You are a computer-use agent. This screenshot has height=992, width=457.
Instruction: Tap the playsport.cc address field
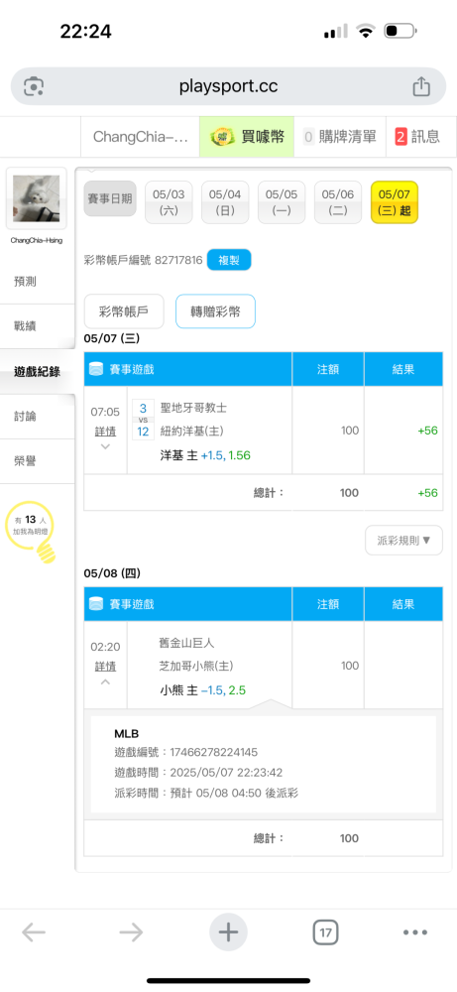click(x=228, y=86)
